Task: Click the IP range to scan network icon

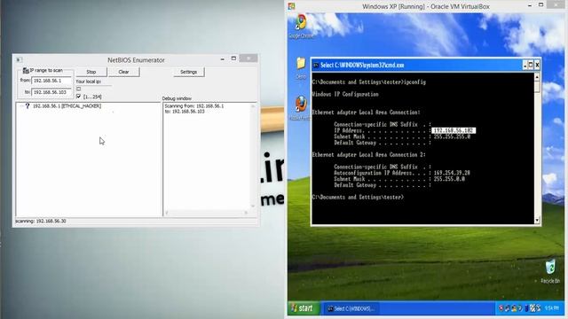Action: tap(26, 71)
